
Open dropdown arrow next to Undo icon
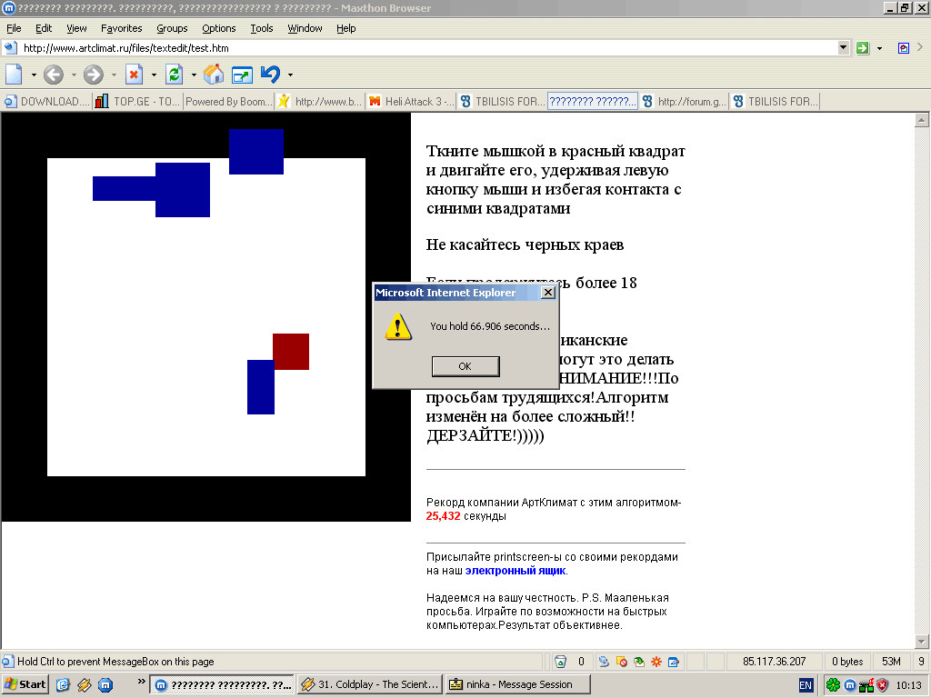290,75
